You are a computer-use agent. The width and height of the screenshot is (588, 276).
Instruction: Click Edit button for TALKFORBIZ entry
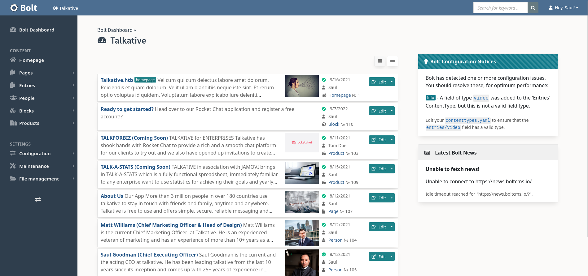[379, 140]
